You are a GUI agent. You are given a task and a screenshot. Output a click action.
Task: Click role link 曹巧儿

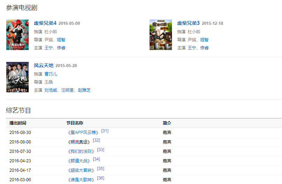[x=51, y=74]
